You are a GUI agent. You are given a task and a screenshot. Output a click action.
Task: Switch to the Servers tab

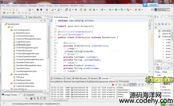(93, 78)
